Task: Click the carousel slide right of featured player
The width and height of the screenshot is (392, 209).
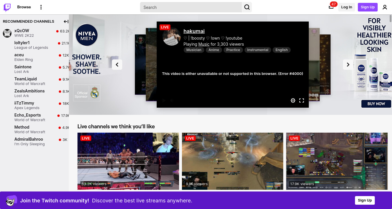Action: (x=314, y=65)
